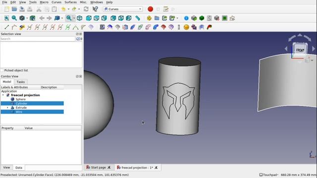This screenshot has height=178, width=317.
Task: Switch to the Tasks tab
Action: click(x=21, y=82)
